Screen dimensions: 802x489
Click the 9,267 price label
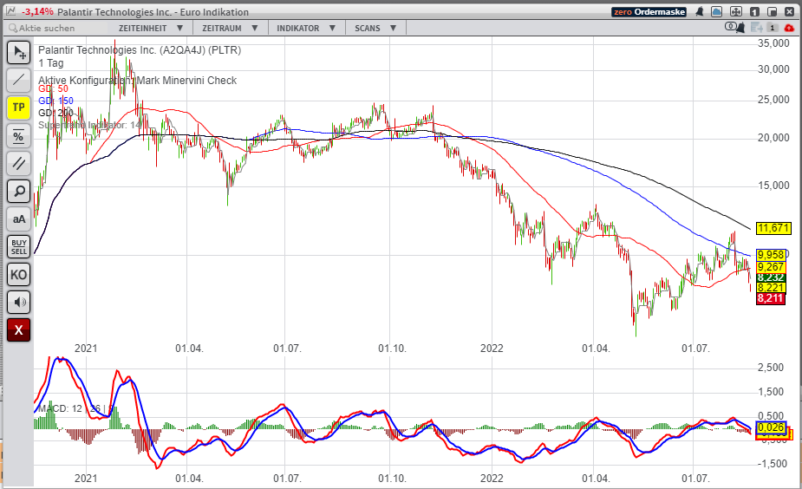771,267
